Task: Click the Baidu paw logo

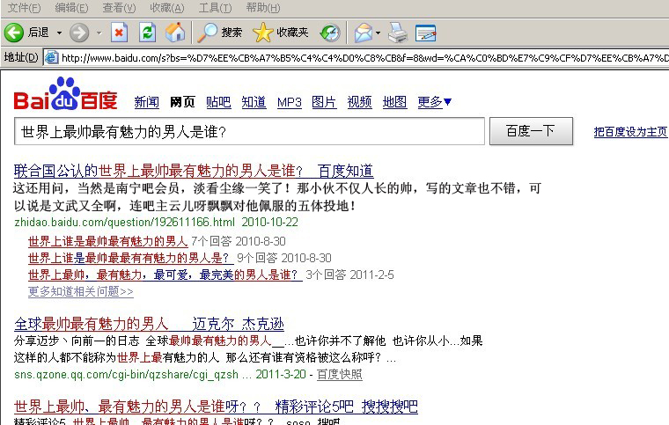Action: 65,94
